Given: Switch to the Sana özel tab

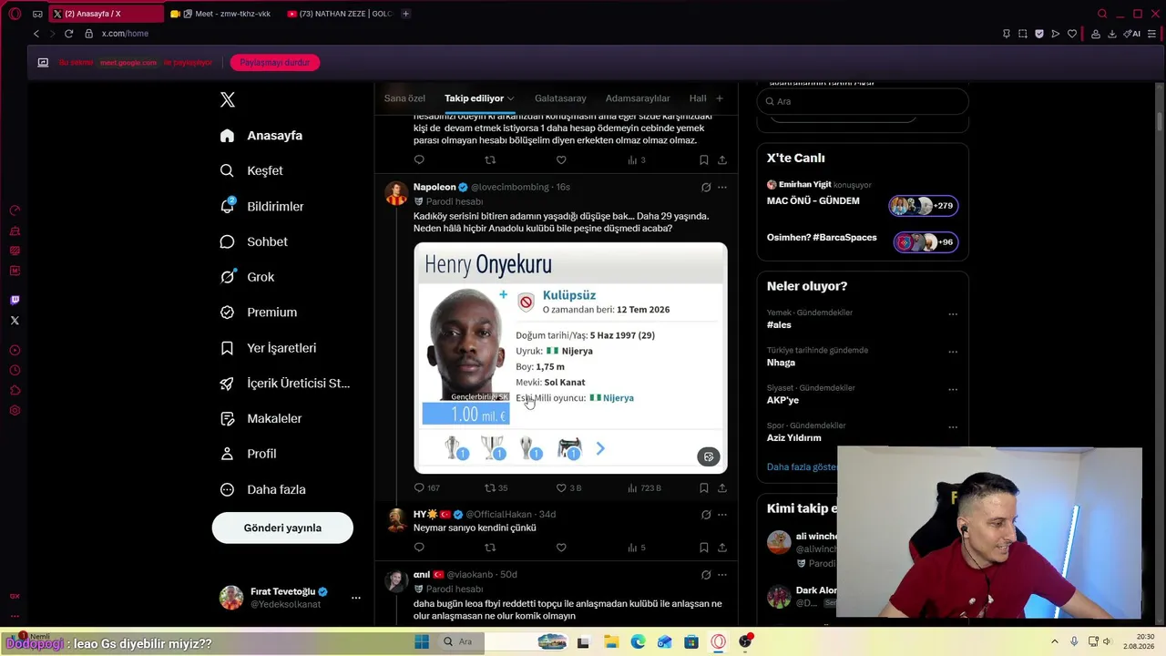Looking at the screenshot, I should (404, 98).
